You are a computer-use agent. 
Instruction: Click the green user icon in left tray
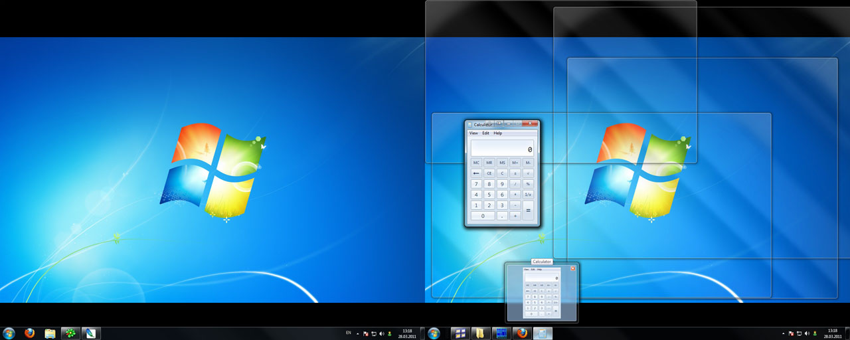pyautogui.click(x=390, y=333)
